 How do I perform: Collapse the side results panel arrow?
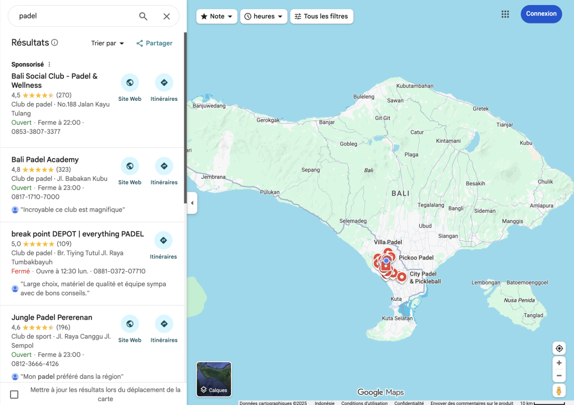tap(192, 203)
